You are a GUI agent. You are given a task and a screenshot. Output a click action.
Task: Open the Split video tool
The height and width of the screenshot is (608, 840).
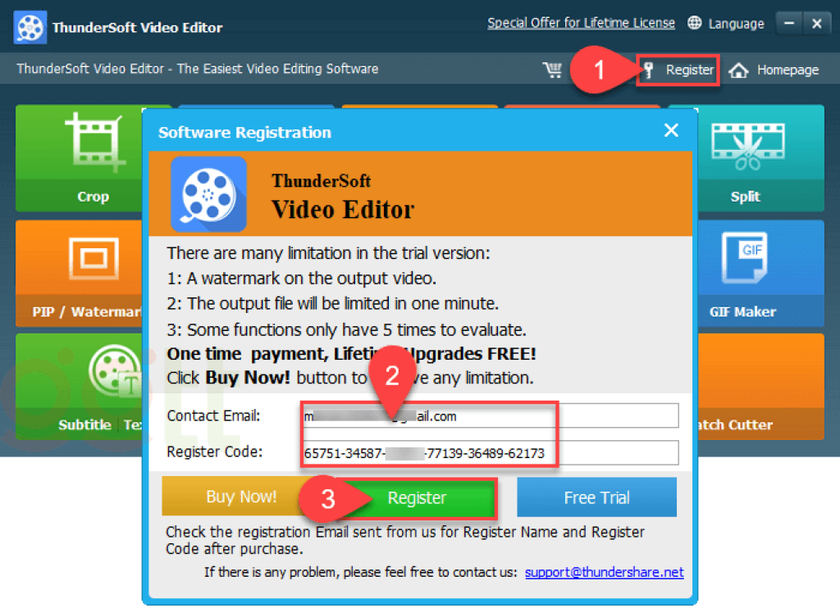[x=746, y=157]
